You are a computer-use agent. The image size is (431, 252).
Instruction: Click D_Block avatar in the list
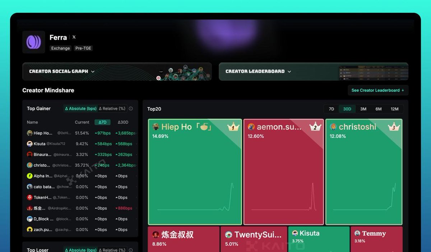(x=30, y=219)
